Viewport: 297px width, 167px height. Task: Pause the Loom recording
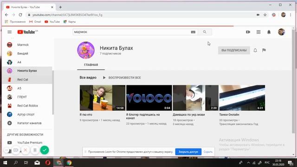point(35,150)
